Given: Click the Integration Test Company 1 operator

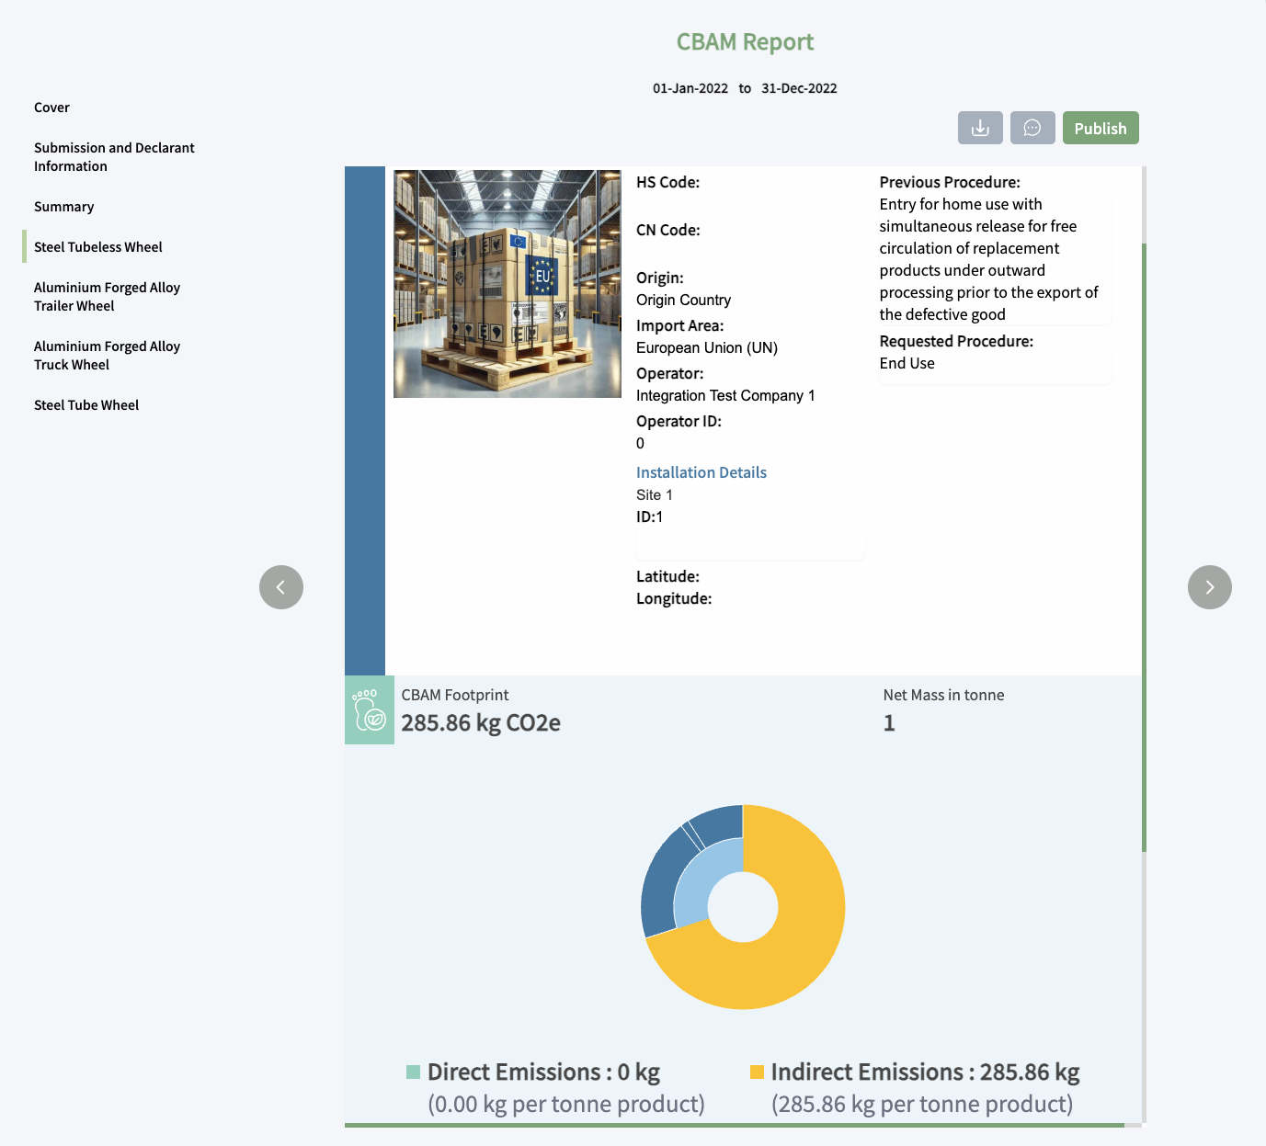Looking at the screenshot, I should [x=725, y=395].
